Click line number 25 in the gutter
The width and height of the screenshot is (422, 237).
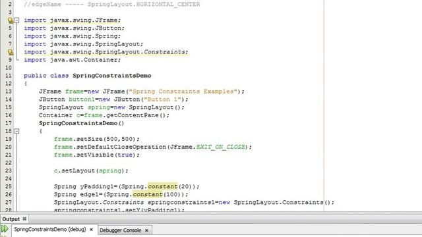(x=9, y=186)
